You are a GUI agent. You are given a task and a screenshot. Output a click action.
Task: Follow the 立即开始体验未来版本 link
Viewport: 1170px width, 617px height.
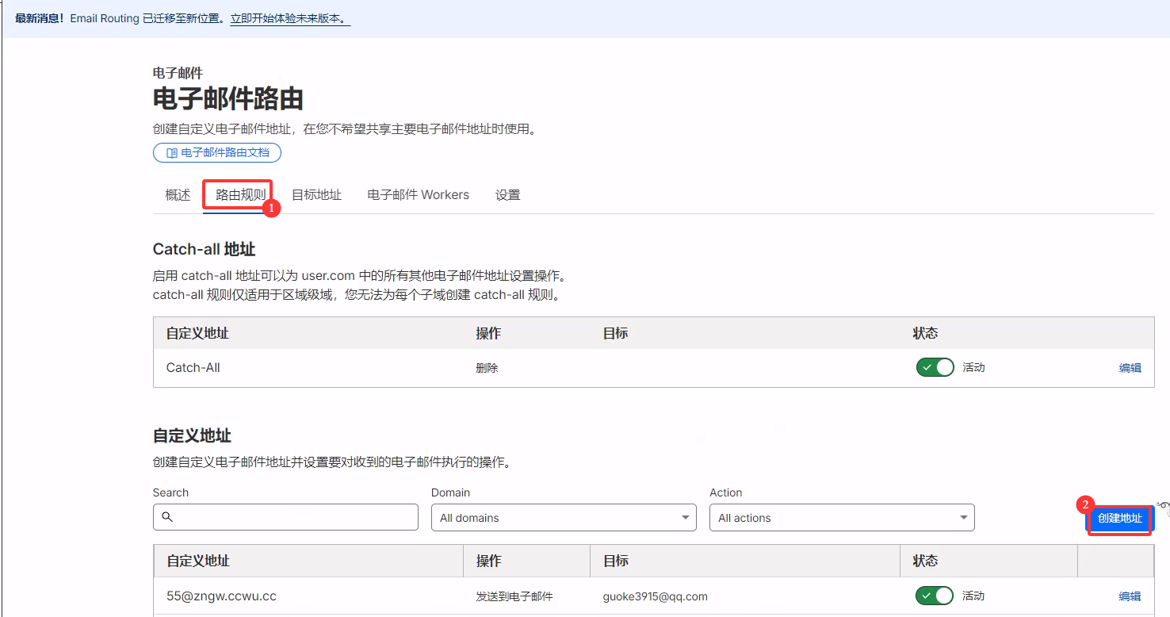[x=289, y=18]
